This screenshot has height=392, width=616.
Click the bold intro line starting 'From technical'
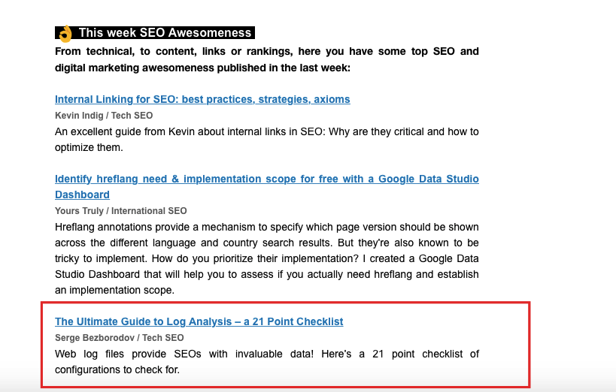(267, 51)
